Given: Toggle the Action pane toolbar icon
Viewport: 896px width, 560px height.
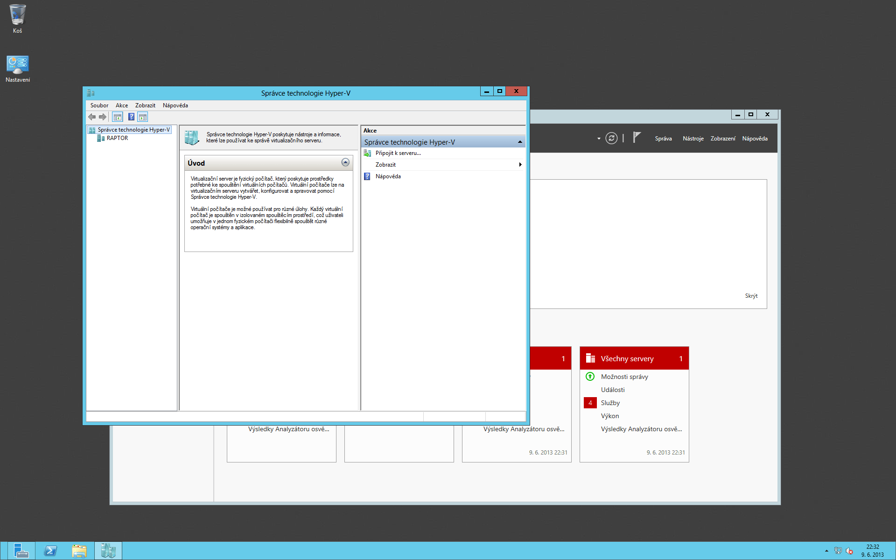Looking at the screenshot, I should point(143,117).
